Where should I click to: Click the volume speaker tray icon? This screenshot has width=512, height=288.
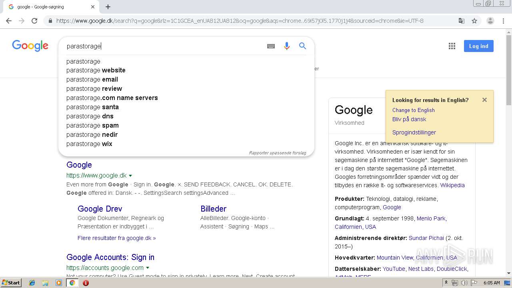pyautogui.click(x=464, y=283)
